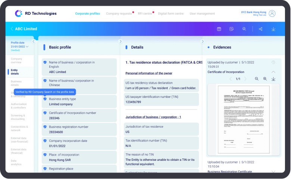Click Jurisdiction of business / corporation - 1 link

point(153,117)
